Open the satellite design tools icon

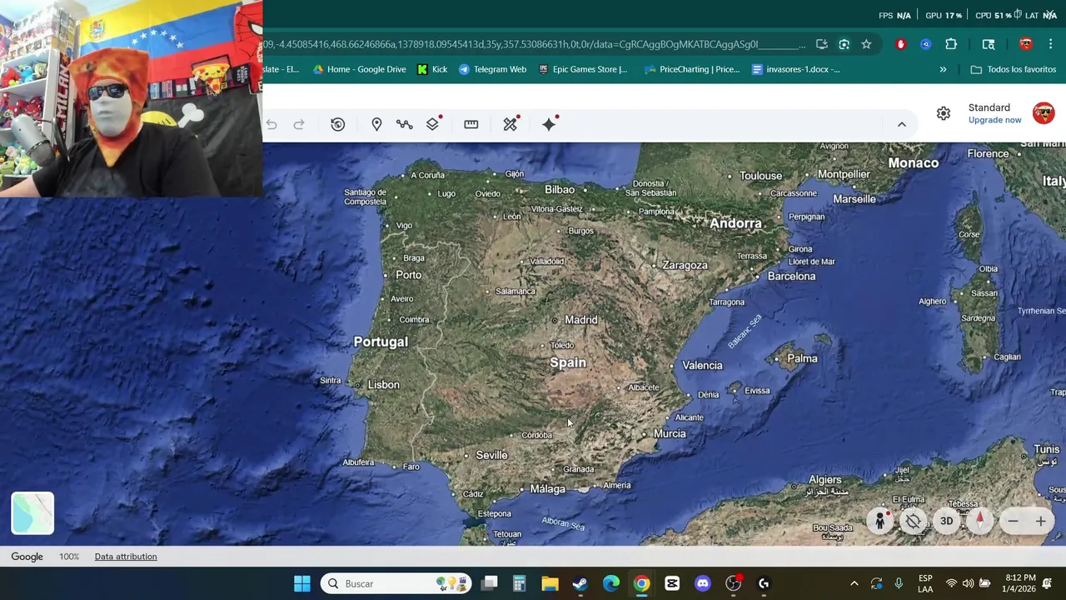(x=511, y=124)
